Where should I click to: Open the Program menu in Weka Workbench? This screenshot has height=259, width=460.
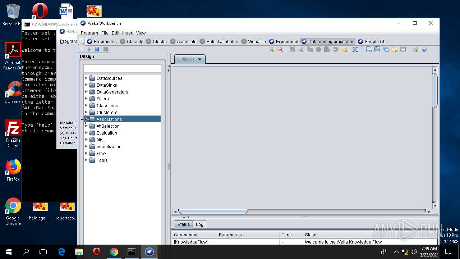click(x=89, y=33)
